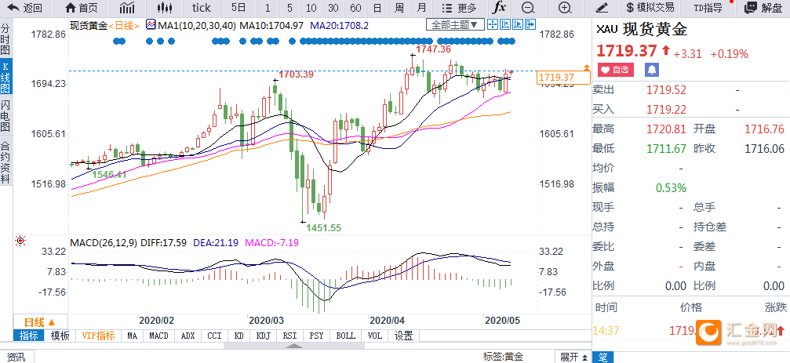Select the 5 minute period
Screen dimensions: 790x363
[289, 8]
